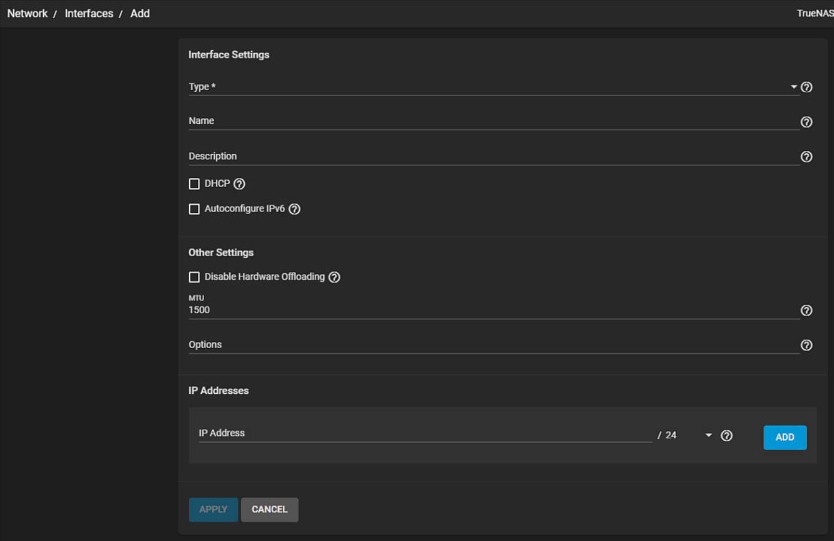The width and height of the screenshot is (834, 541).
Task: Open the interface Type dropdown
Action: point(492,87)
